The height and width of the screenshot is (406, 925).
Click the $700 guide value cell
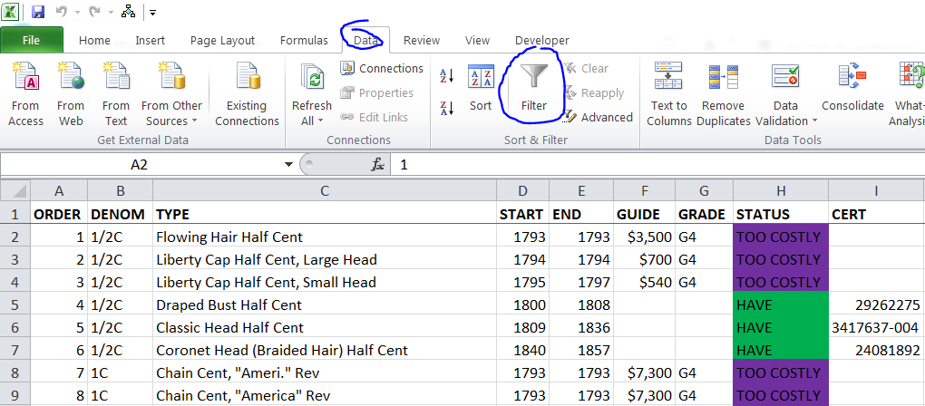pos(644,259)
